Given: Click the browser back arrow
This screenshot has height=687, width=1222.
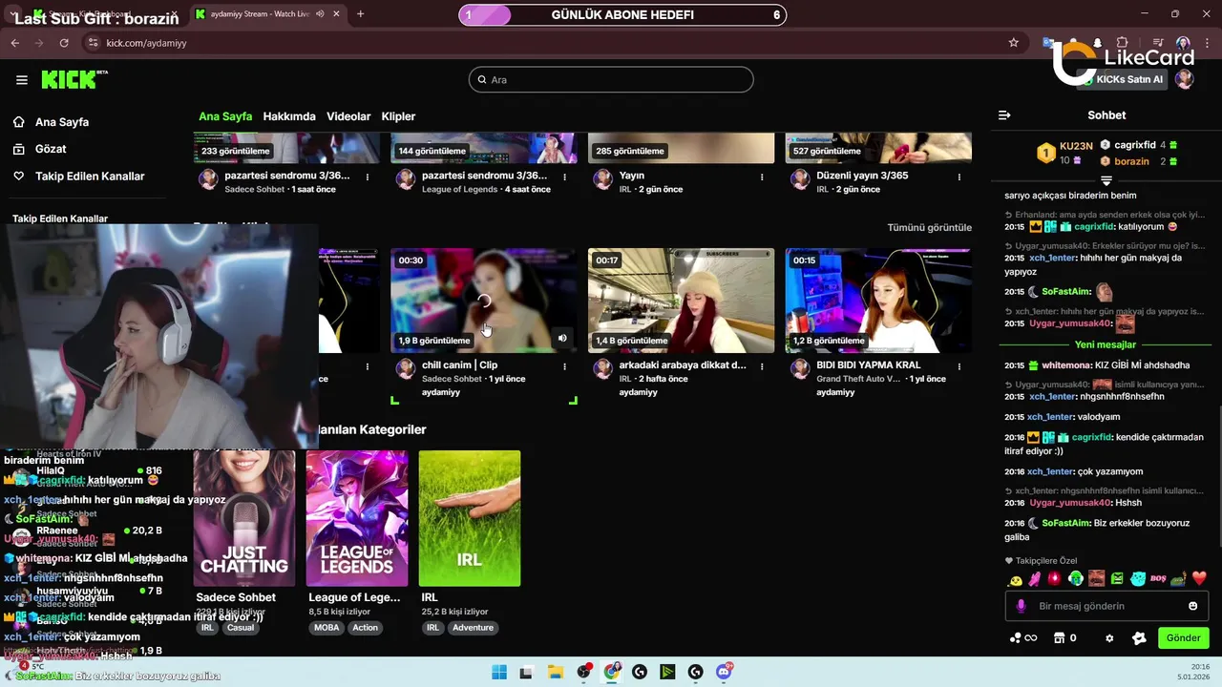Looking at the screenshot, I should (x=15, y=43).
